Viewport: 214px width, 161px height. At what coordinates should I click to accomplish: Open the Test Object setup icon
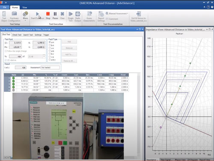click(x=4, y=14)
